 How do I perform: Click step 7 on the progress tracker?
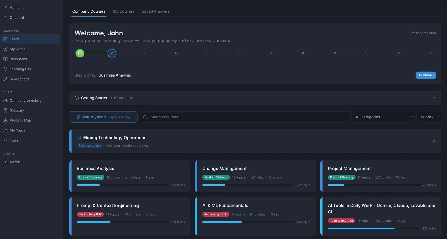[271, 53]
